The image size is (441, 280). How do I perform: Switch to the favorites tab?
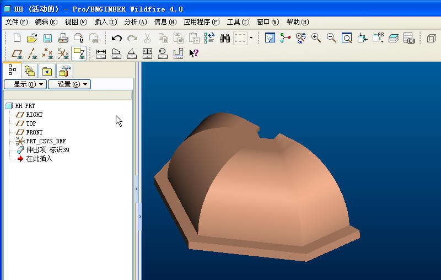(x=47, y=71)
